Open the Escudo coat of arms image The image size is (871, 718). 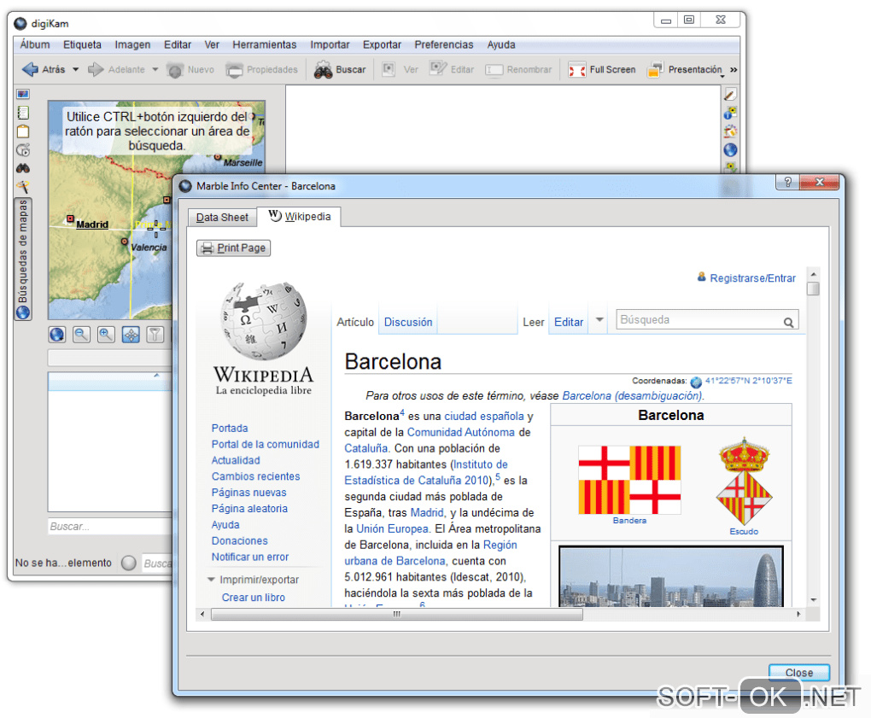745,481
